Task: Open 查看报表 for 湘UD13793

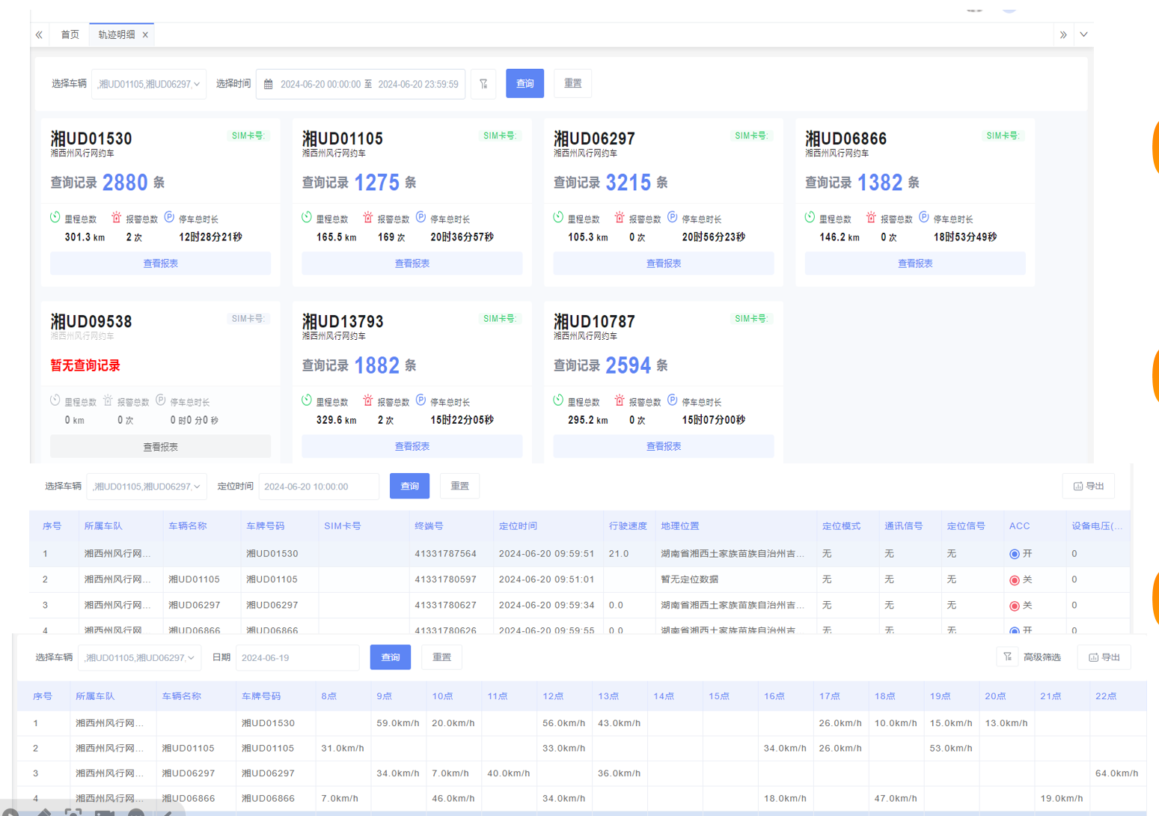Action: [412, 446]
